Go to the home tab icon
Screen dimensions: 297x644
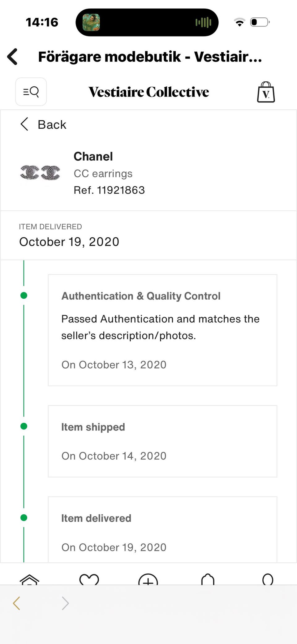point(29,579)
